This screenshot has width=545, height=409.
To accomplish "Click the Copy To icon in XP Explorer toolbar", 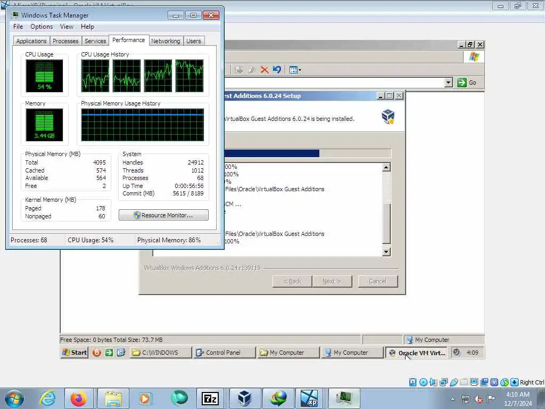I will point(252,70).
